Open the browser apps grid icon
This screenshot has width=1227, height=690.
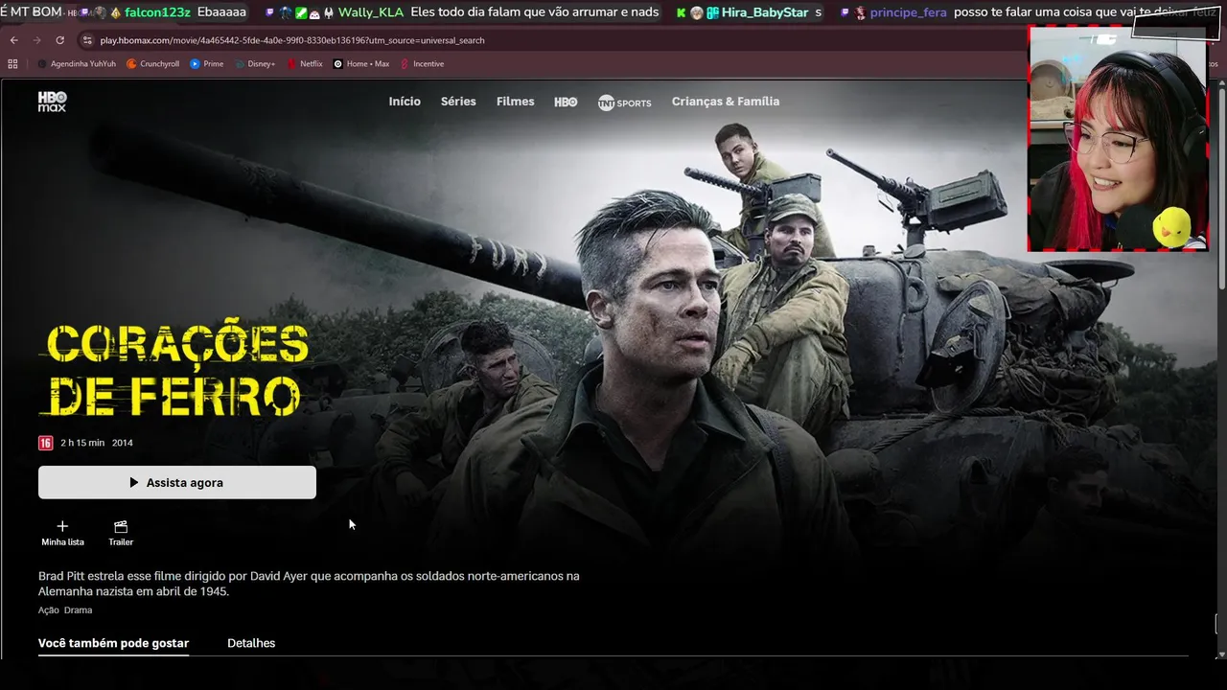click(12, 64)
